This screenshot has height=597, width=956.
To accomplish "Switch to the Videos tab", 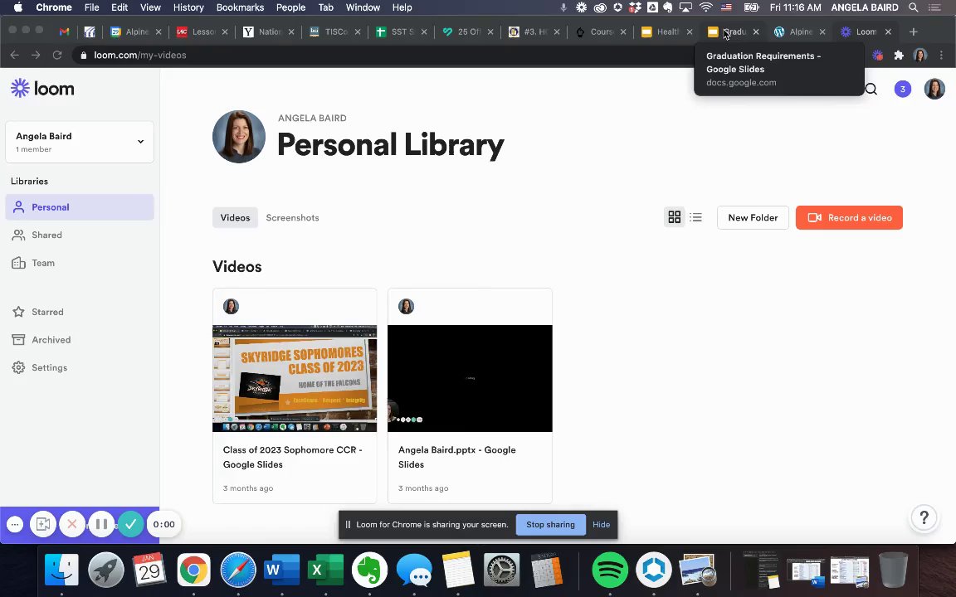I will pos(235,217).
